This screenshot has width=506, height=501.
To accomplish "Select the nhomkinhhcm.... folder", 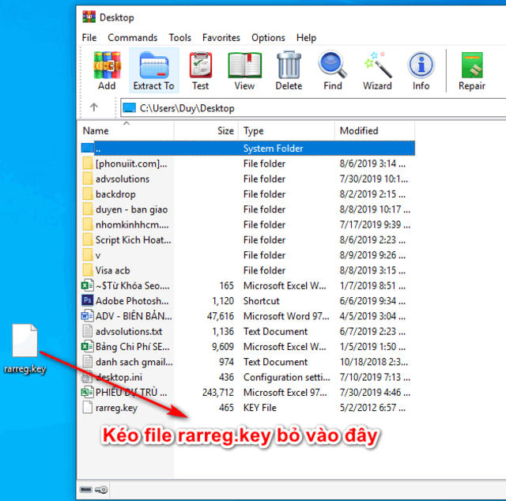I will 132,225.
